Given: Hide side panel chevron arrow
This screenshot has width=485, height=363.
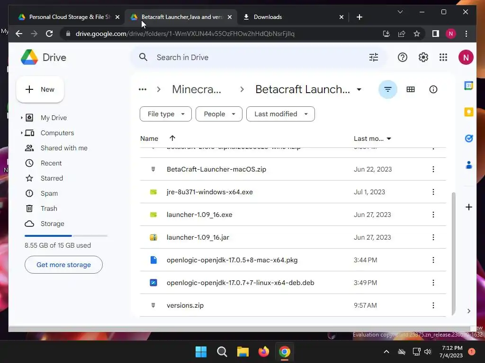Looking at the screenshot, I should tap(468, 311).
